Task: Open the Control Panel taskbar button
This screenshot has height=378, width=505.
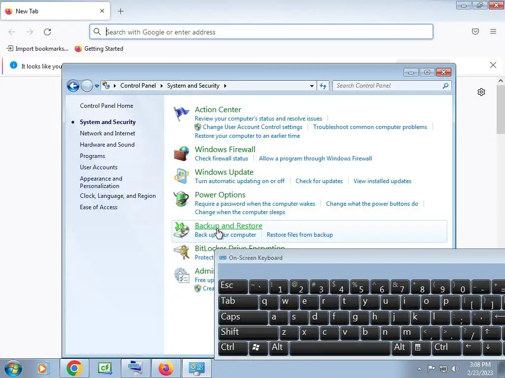Action: [197, 368]
